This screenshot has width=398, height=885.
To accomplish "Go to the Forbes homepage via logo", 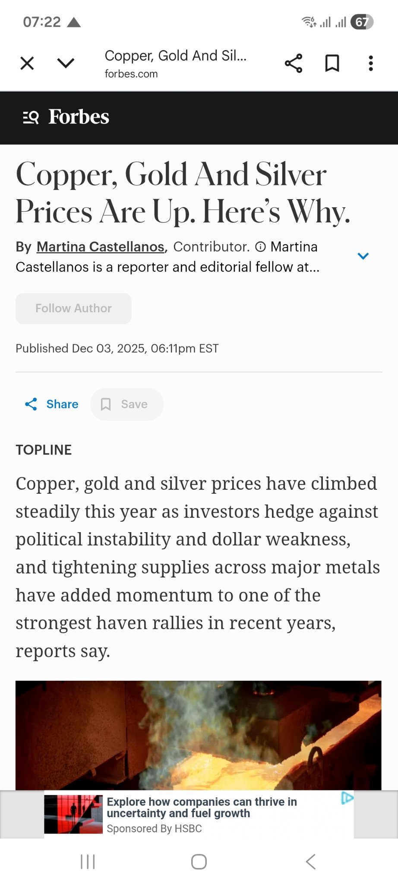I will (x=79, y=117).
